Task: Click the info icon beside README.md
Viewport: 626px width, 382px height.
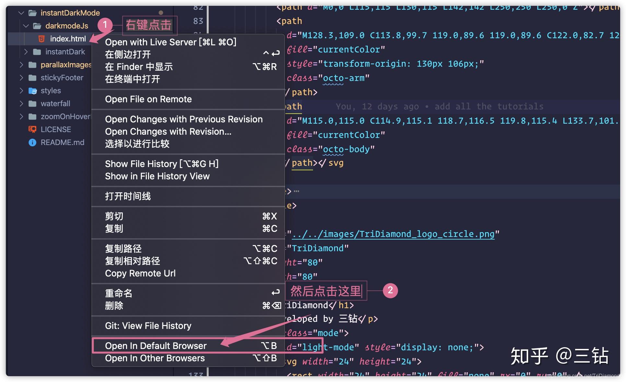Action: click(x=32, y=142)
